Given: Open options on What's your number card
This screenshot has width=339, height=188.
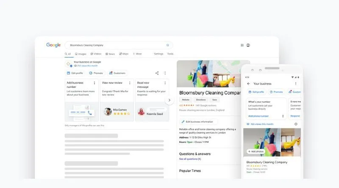Looking at the screenshot, I should click(283, 116).
